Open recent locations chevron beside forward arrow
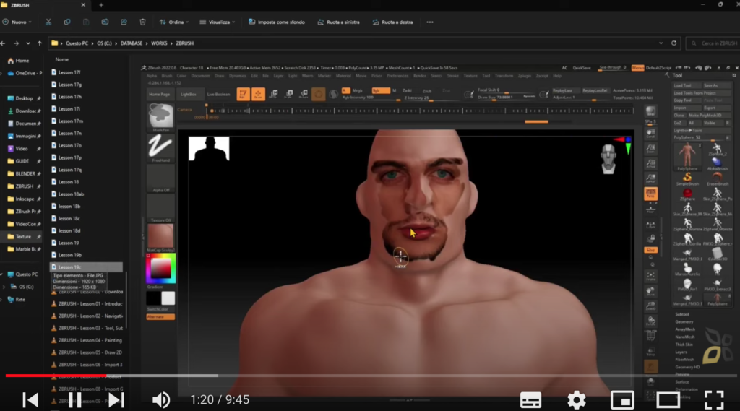Image resolution: width=740 pixels, height=411 pixels. [x=28, y=43]
